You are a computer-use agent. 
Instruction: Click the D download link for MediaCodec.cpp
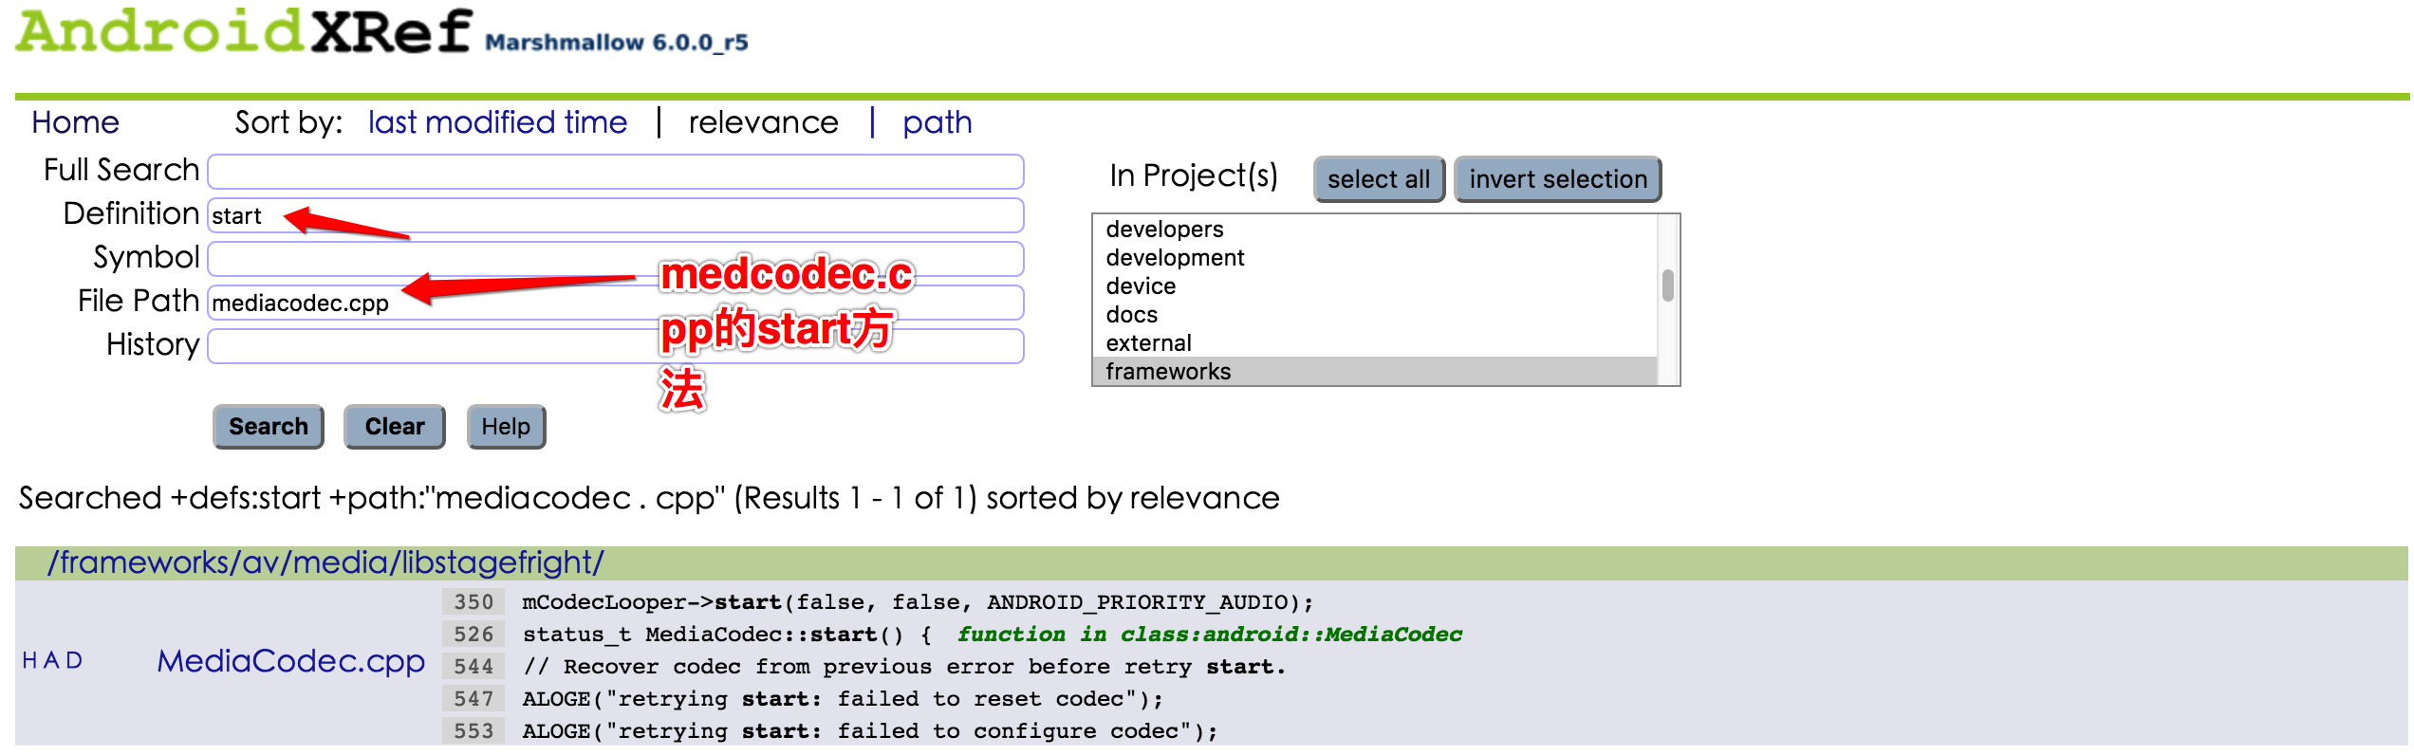click(x=74, y=660)
